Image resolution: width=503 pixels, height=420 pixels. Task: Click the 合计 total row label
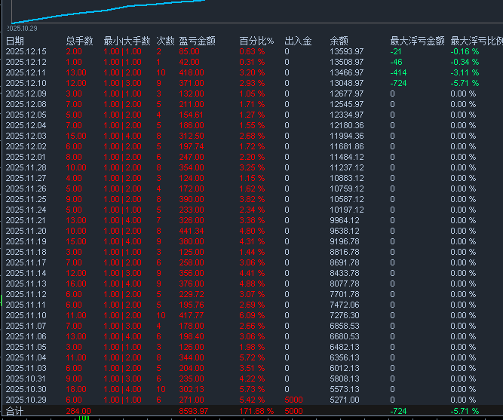[x=14, y=411]
